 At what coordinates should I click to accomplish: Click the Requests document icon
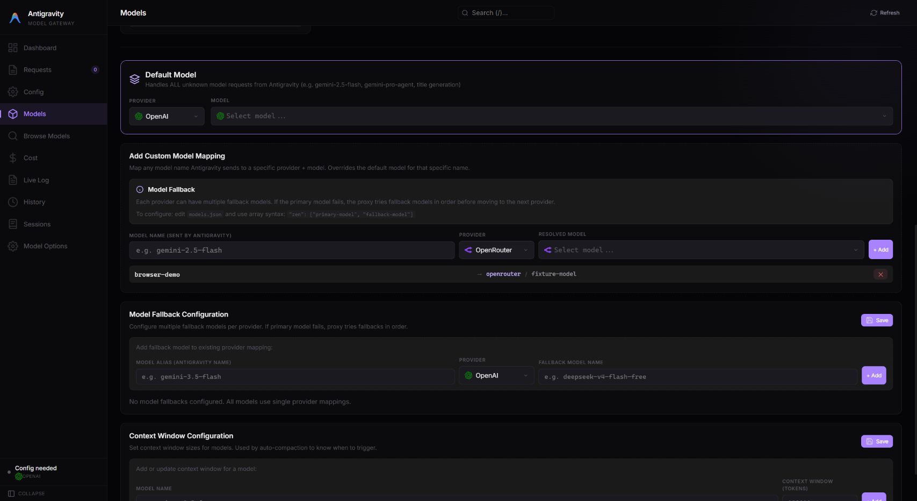pyautogui.click(x=13, y=70)
